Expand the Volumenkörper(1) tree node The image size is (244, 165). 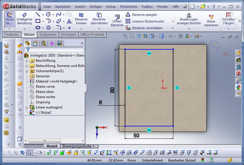pyautogui.click(x=27, y=71)
